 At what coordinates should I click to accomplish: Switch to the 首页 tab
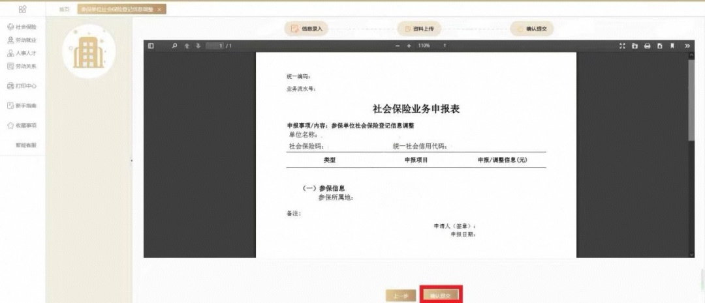point(64,9)
